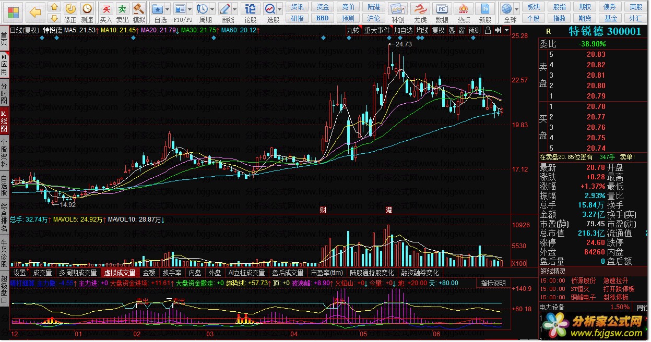651x342 pixels.
Task: Go back with the yellow left arrow
Action: [35, 11]
